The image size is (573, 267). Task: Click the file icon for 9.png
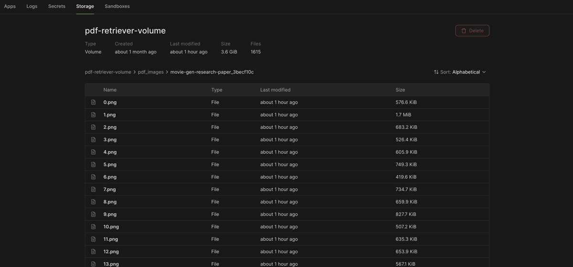[x=94, y=214]
